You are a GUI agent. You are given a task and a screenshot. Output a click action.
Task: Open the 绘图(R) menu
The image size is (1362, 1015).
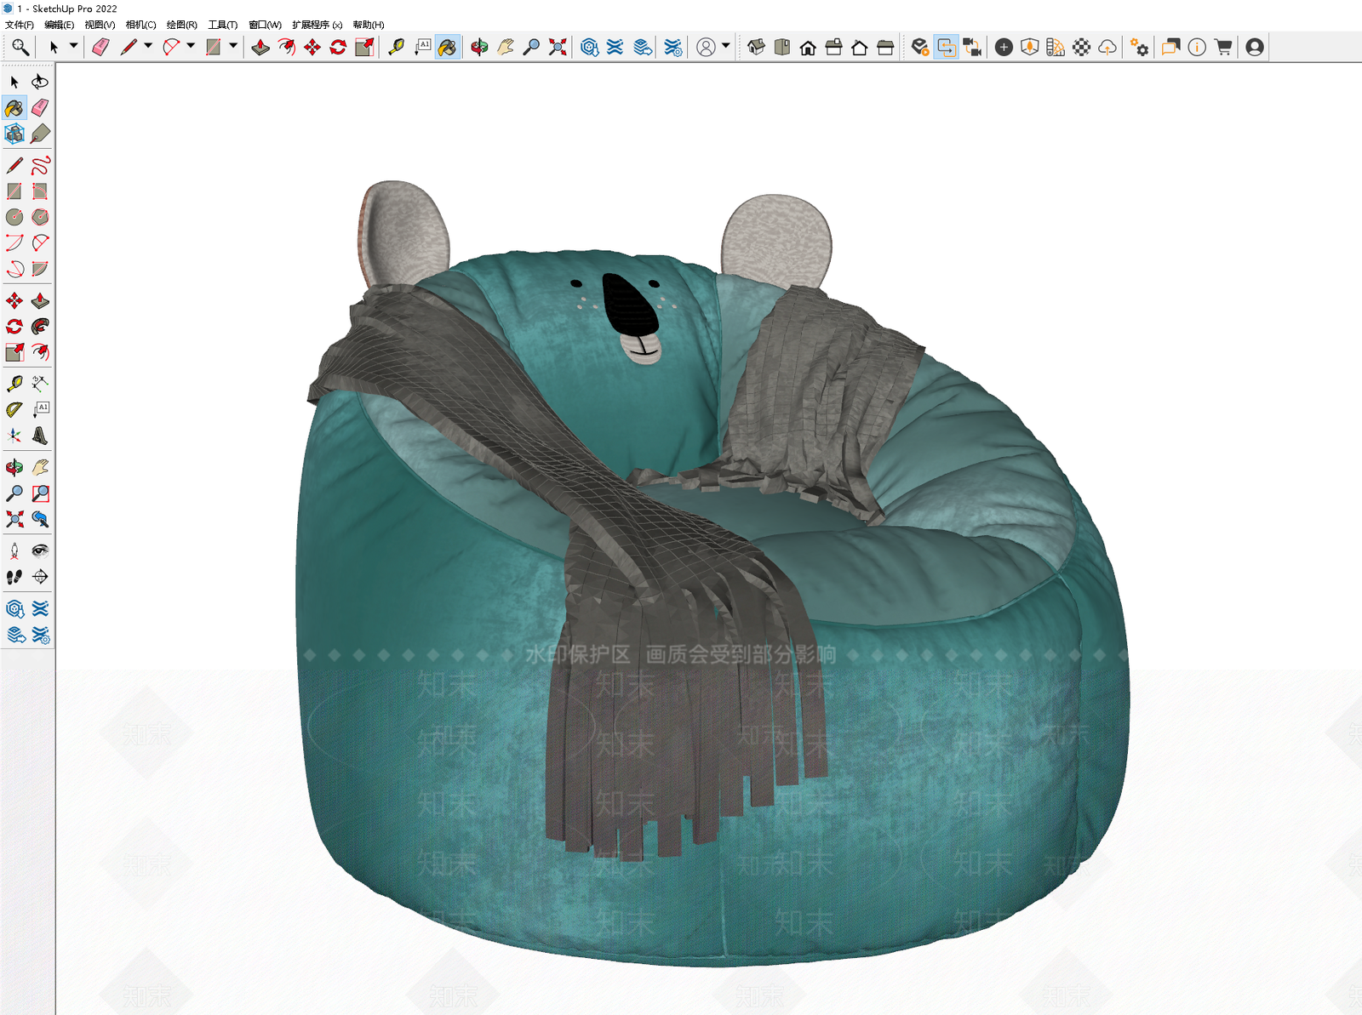(x=181, y=25)
